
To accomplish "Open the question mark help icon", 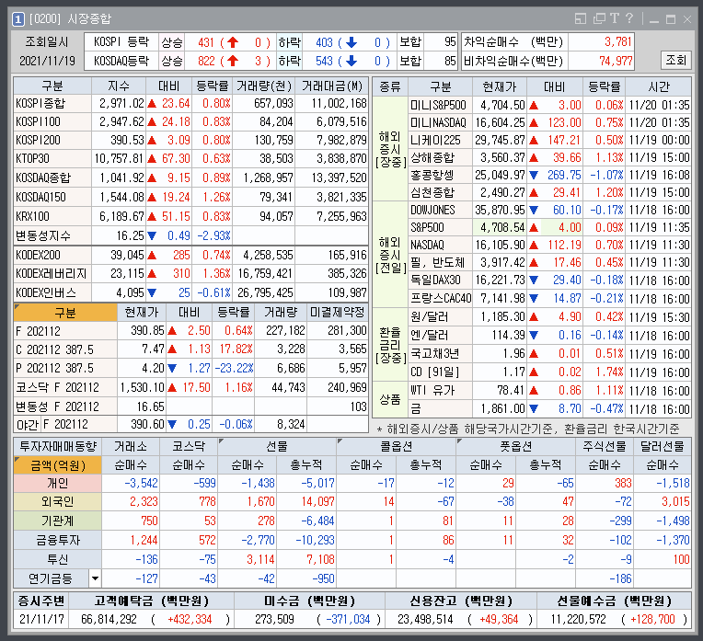I will (x=629, y=18).
